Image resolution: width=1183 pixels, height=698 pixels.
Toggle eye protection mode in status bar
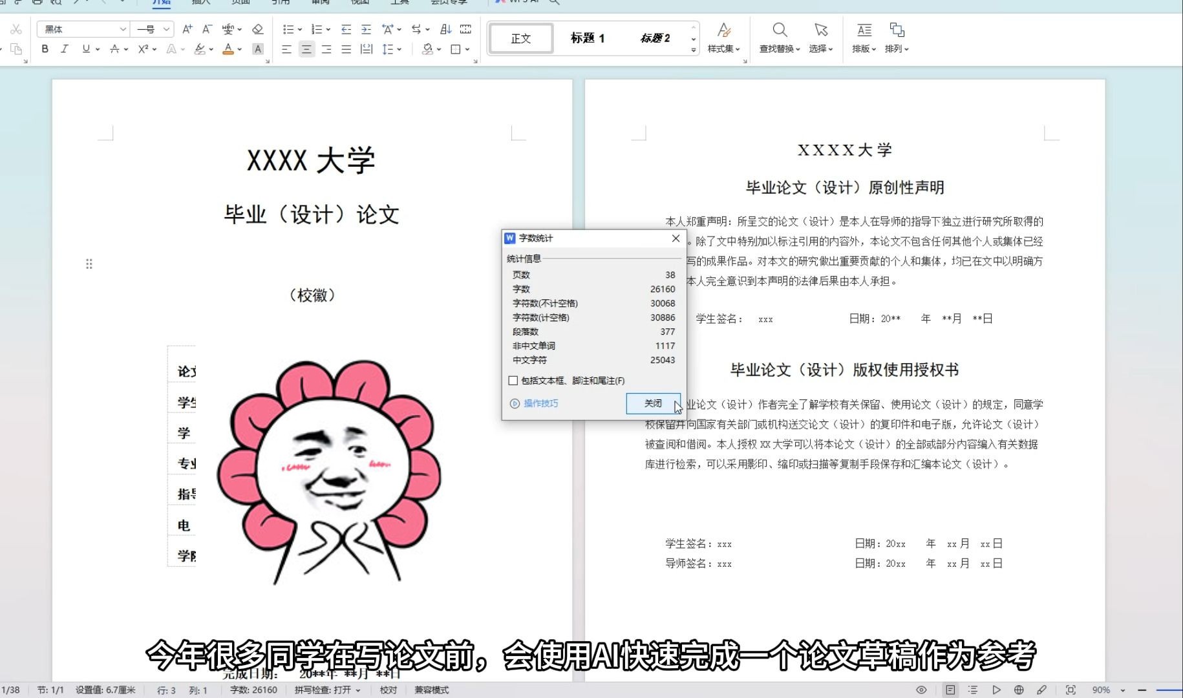point(922,690)
